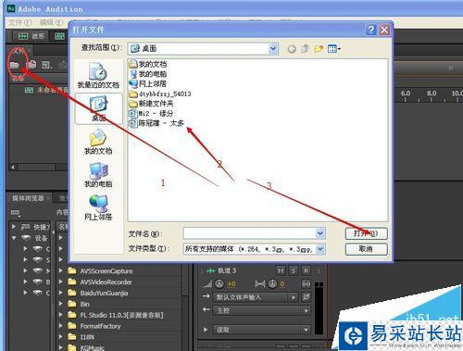The image size is (463, 351).
Task: Open the 文件类型 file type dropdown
Action: 320,248
